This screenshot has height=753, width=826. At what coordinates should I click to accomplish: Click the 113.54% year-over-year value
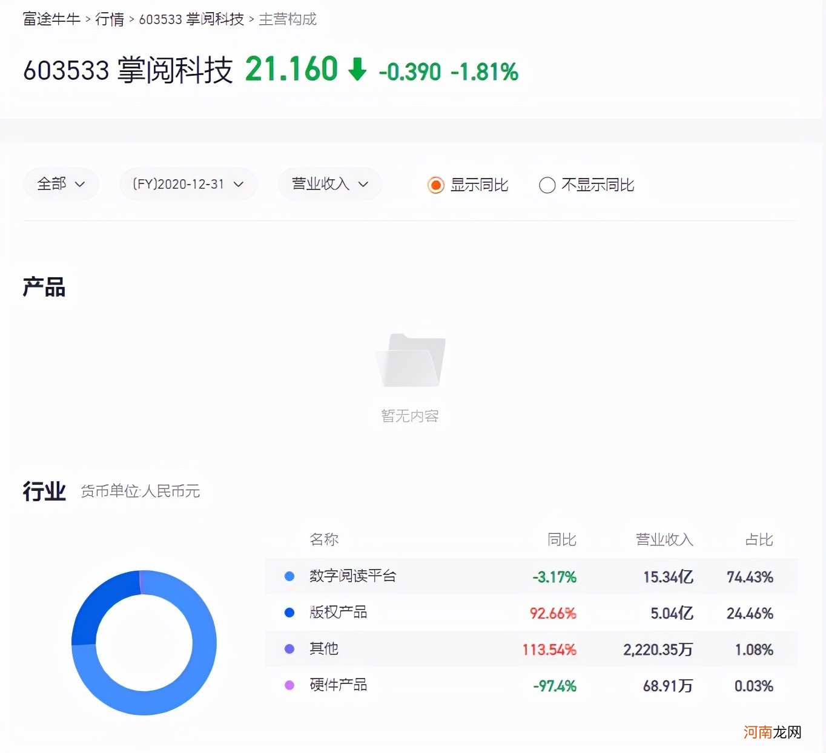pos(549,649)
